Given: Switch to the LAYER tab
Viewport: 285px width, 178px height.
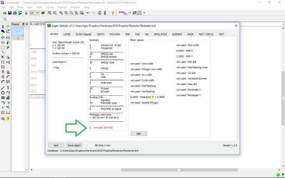Looking at the screenshot, I should [67, 34].
